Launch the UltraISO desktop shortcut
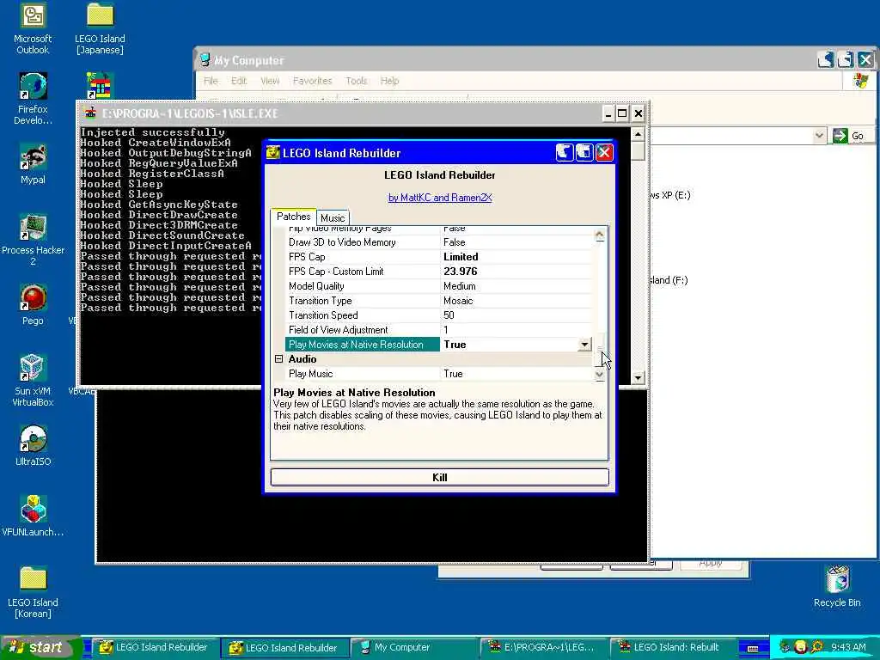The width and height of the screenshot is (880, 660). tap(33, 446)
